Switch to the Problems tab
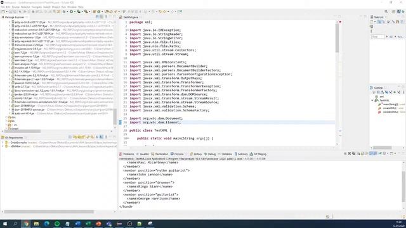 coord(127,154)
